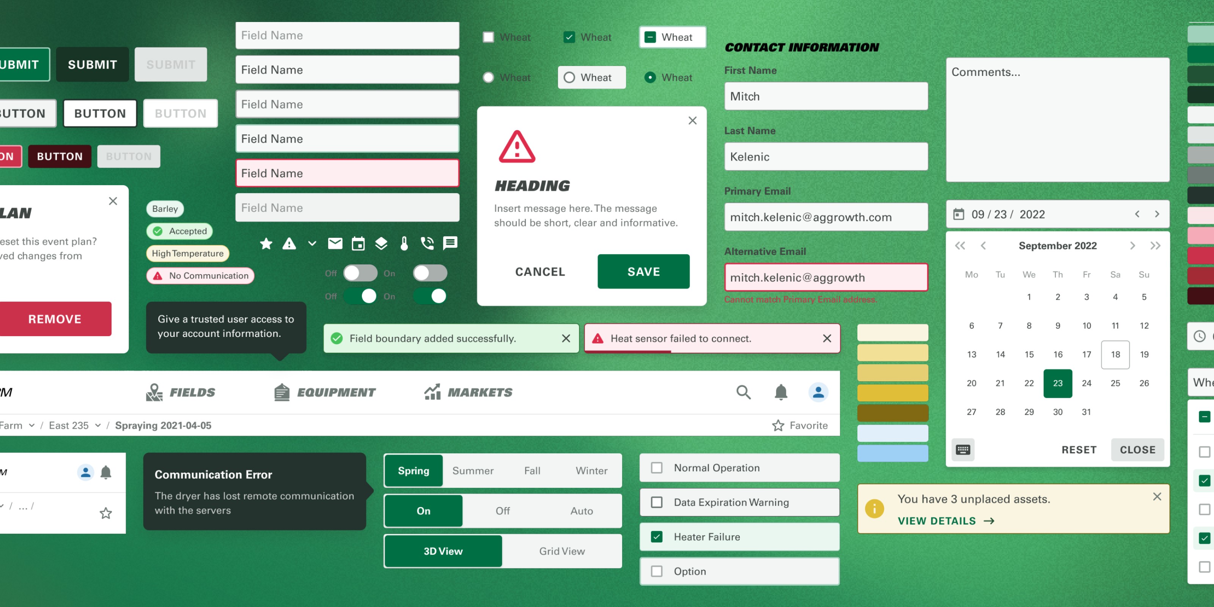Click the layers stack icon
Image resolution: width=1214 pixels, height=607 pixels.
pyautogui.click(x=381, y=244)
